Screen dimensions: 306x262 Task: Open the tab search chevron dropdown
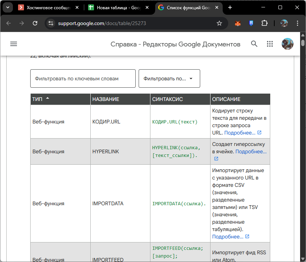coord(8,7)
